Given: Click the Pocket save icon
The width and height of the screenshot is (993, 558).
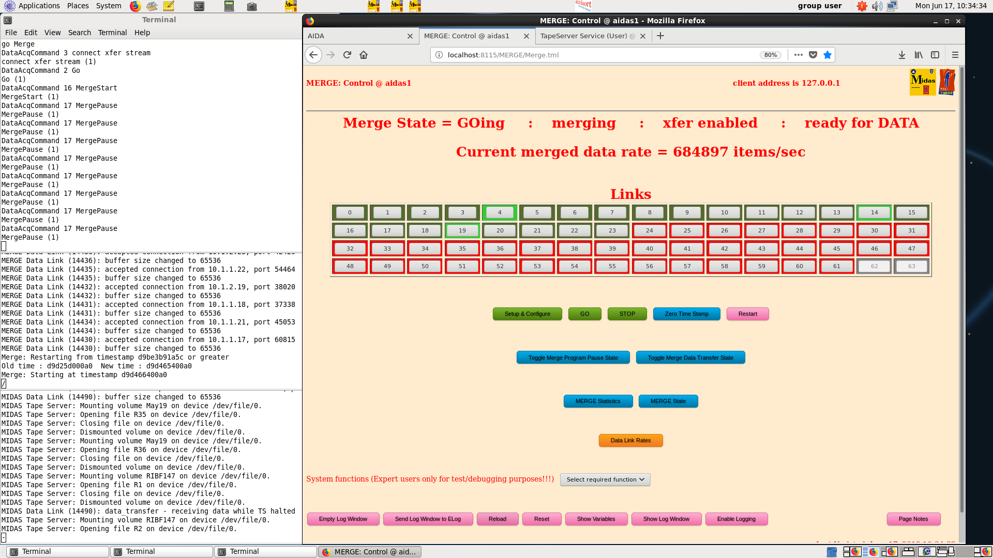Looking at the screenshot, I should pyautogui.click(x=813, y=55).
